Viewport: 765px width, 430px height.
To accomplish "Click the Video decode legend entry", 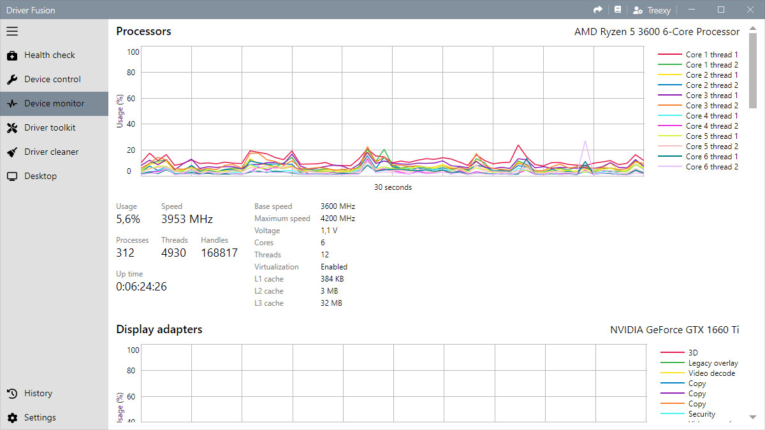I will (x=698, y=373).
